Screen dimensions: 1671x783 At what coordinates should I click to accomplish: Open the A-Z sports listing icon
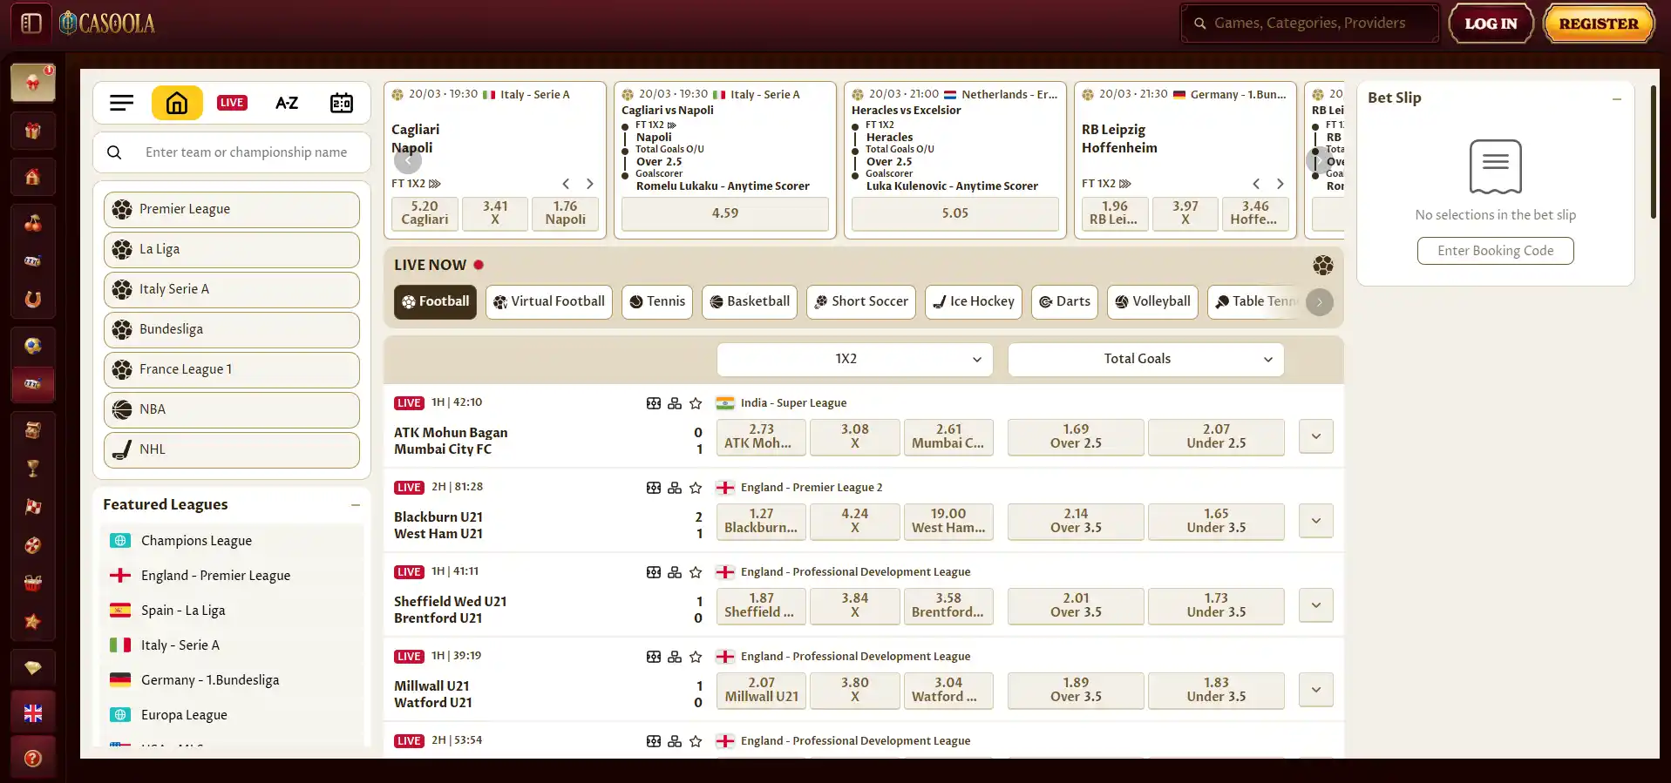(x=287, y=103)
